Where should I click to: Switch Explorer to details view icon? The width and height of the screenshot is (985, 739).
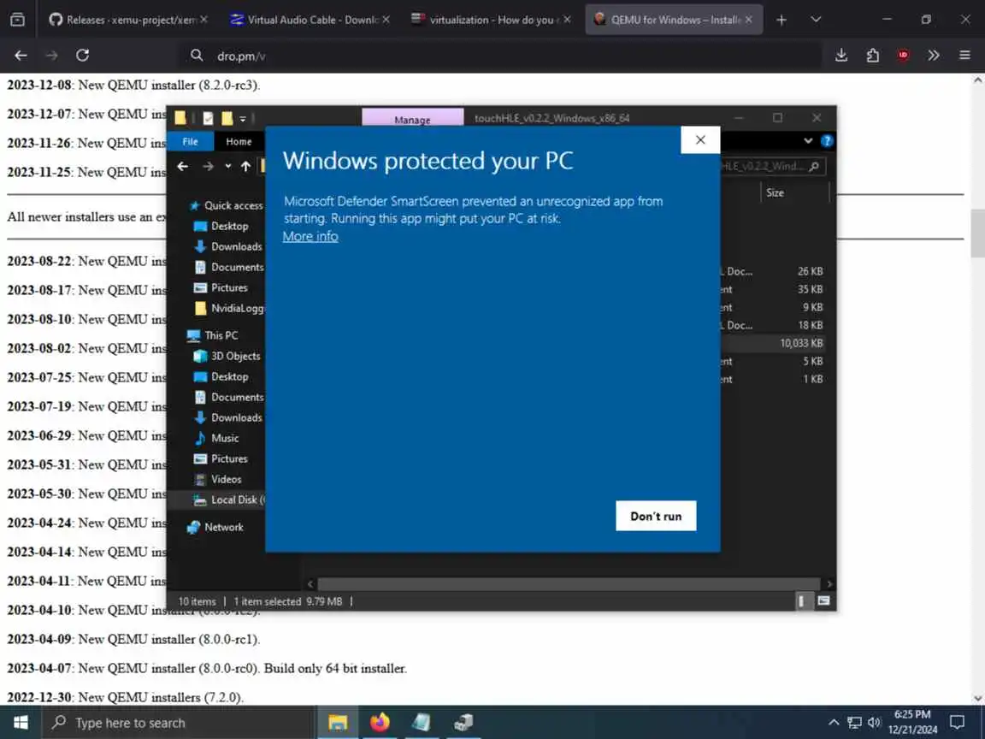[801, 601]
